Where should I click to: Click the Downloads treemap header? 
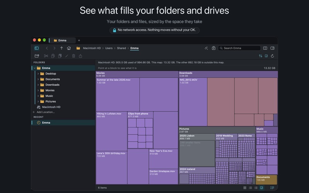pos(228,74)
